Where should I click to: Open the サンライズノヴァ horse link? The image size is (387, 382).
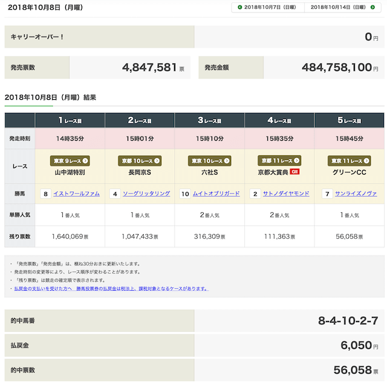pos(356,194)
